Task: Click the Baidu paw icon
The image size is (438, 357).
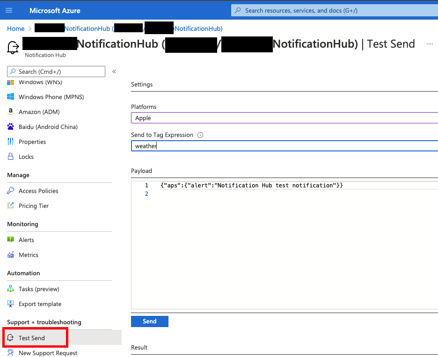Action: [x=10, y=127]
